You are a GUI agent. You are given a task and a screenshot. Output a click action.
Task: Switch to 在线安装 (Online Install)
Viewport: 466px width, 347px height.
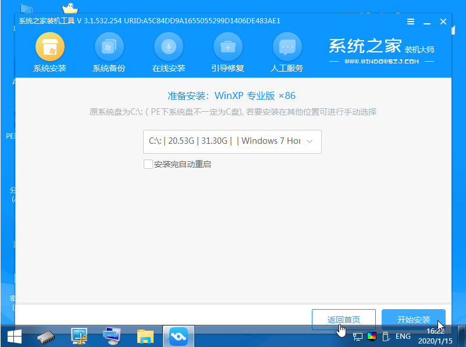point(169,52)
